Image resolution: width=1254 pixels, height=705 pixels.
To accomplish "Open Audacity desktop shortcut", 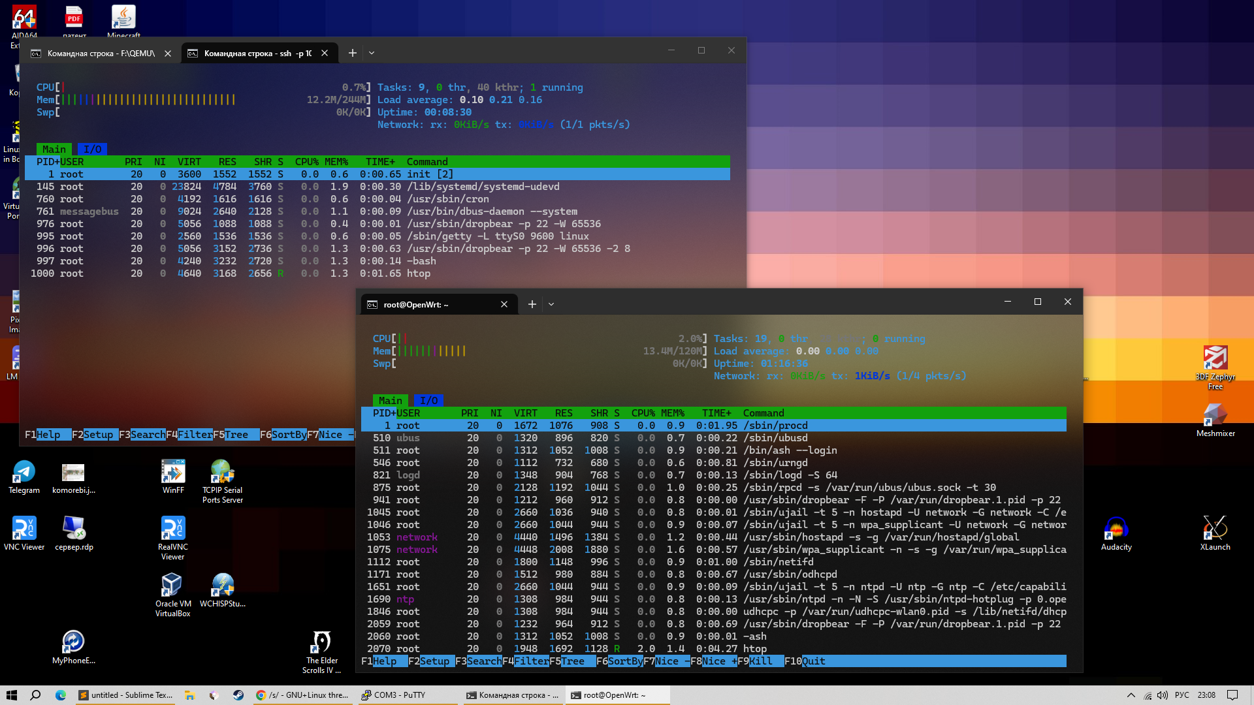I will point(1116,534).
